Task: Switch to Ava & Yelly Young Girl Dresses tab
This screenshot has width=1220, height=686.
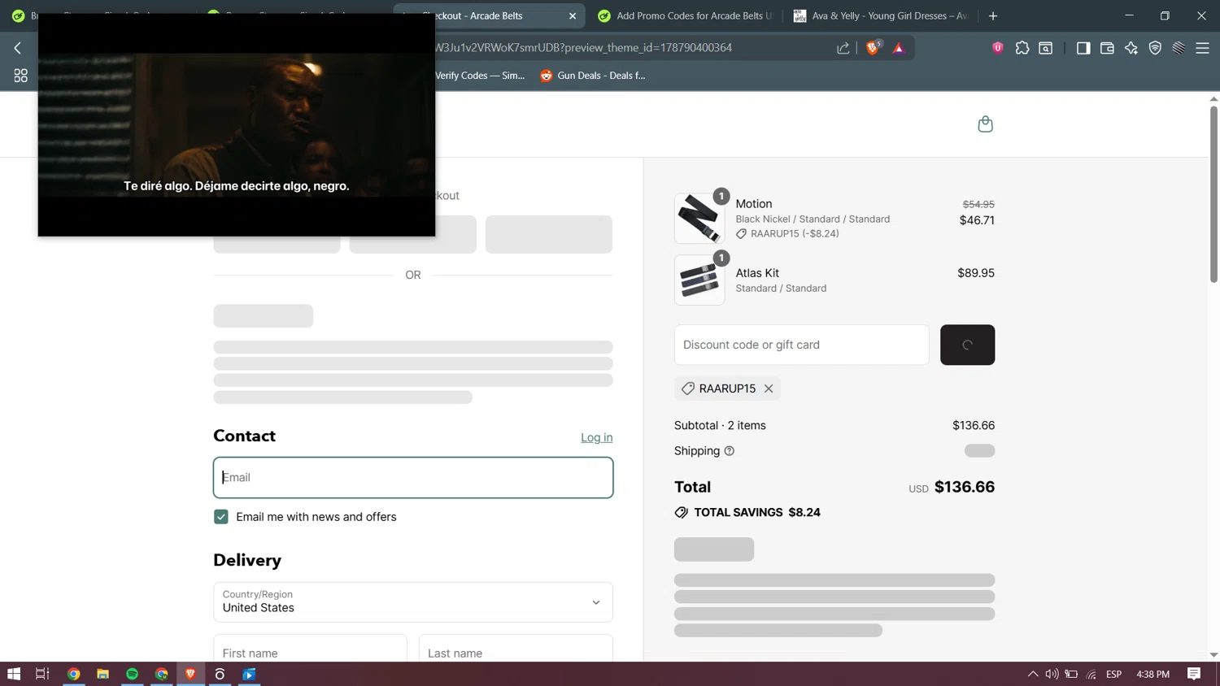Action: (x=881, y=15)
